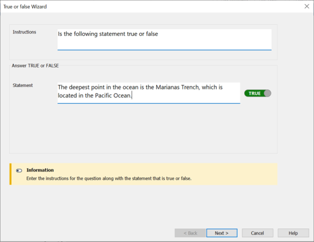This screenshot has width=314, height=242.
Task: Click the Instructions field label
Action: point(24,32)
